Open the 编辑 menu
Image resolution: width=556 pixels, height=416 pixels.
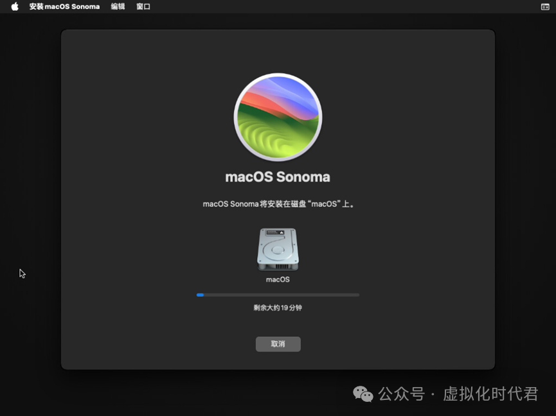coord(118,6)
